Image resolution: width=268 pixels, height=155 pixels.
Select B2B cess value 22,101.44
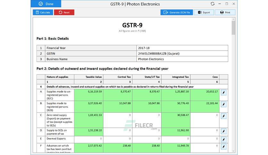[x=205, y=107]
